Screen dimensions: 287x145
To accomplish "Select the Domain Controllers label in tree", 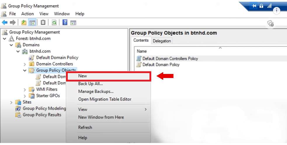I will (55, 64).
